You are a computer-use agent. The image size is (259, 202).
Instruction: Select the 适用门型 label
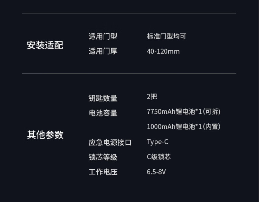click(x=103, y=36)
